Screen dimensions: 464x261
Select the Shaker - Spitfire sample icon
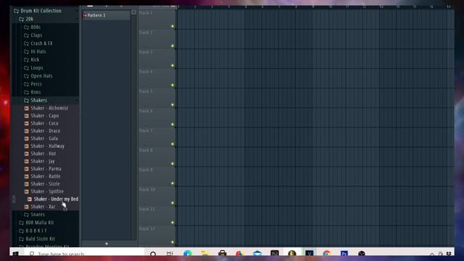click(27, 191)
